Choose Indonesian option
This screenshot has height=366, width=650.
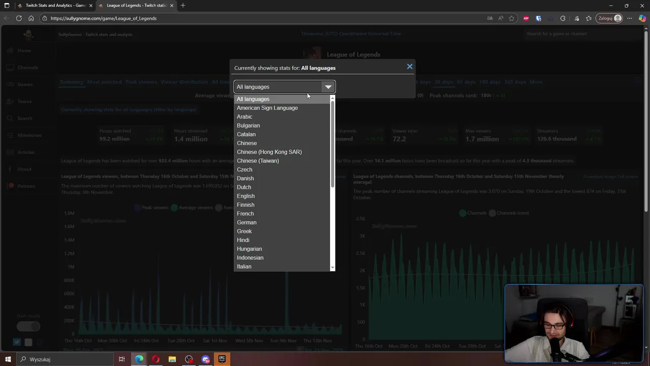point(282,258)
